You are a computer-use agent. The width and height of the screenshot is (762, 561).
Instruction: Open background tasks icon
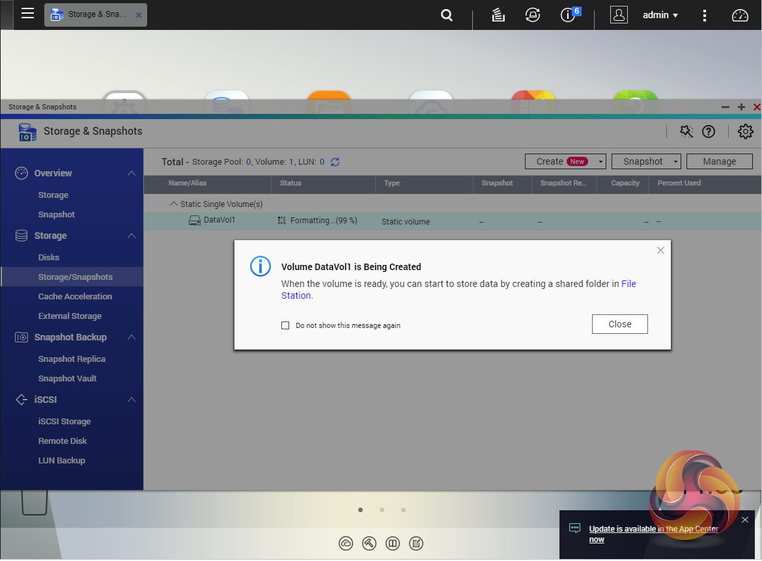(x=498, y=15)
